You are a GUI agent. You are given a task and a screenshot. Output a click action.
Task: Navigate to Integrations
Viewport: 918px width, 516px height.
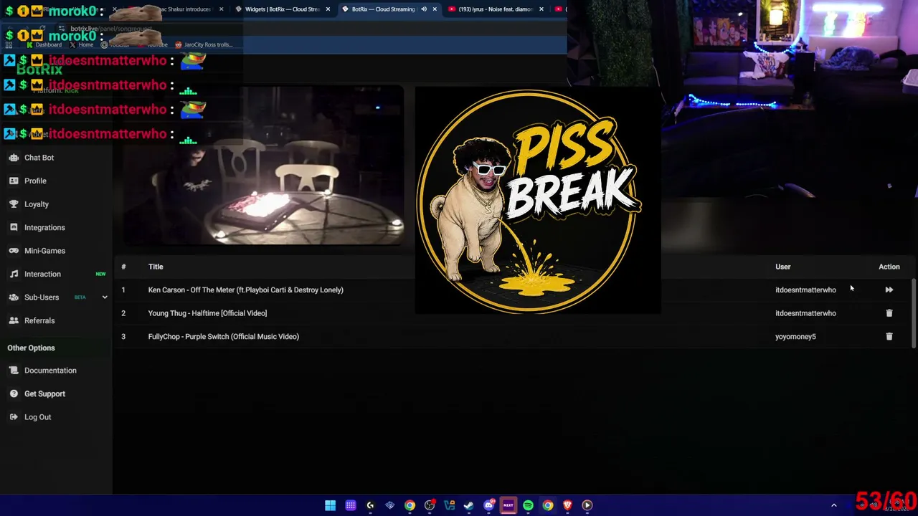pos(44,227)
